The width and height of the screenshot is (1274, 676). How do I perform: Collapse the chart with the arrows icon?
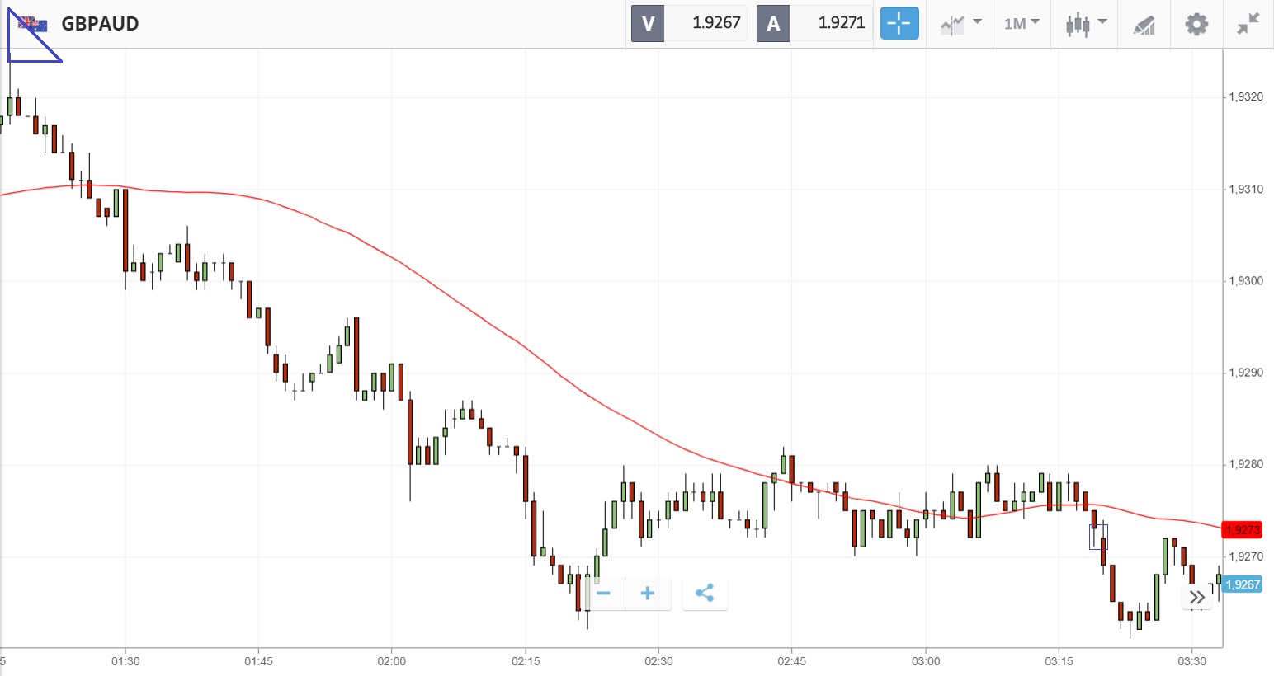pos(1248,23)
